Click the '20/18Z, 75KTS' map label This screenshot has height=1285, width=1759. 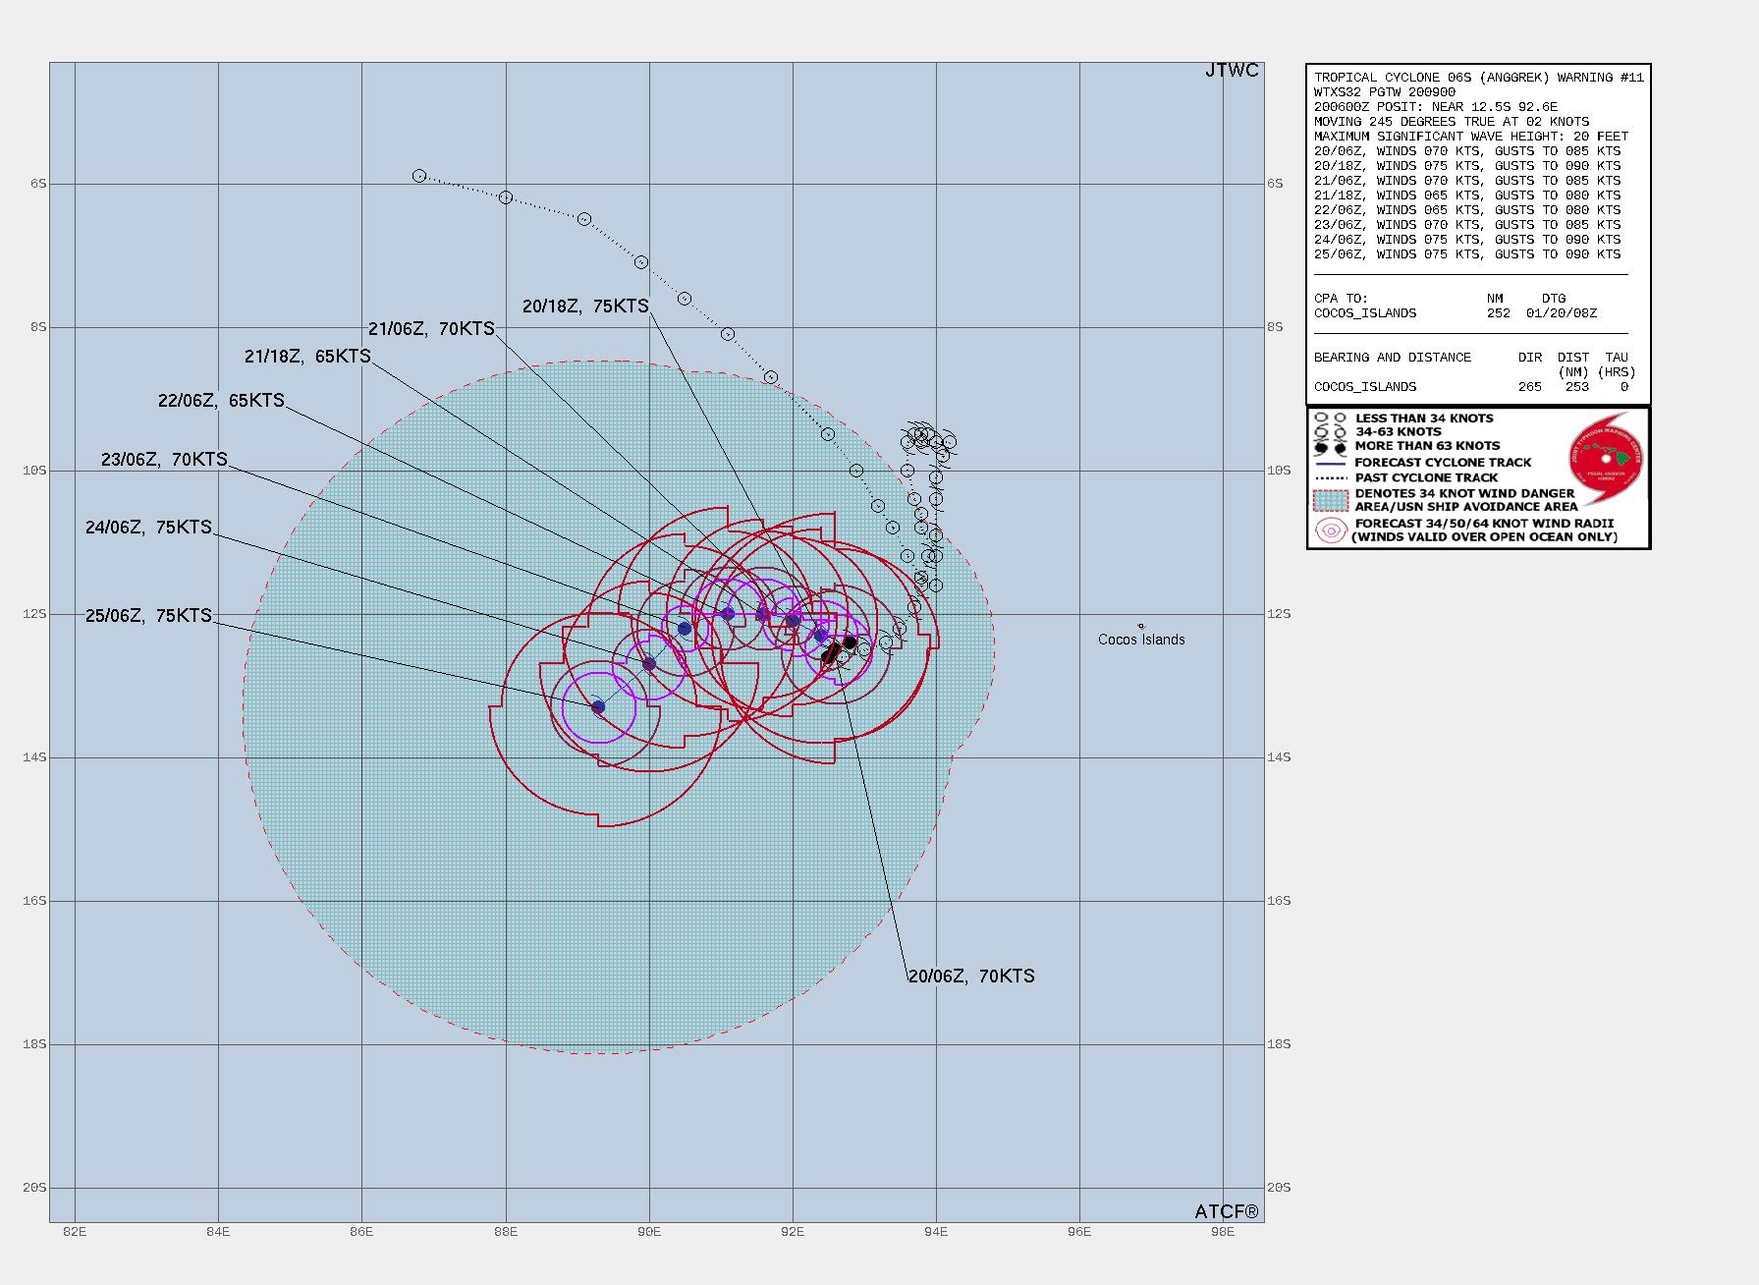pyautogui.click(x=585, y=307)
